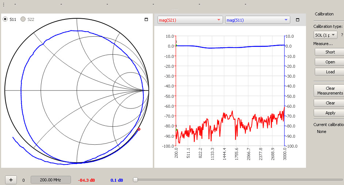This screenshot has width=344, height=185.
Task: Apply the calibration
Action: [x=329, y=112]
